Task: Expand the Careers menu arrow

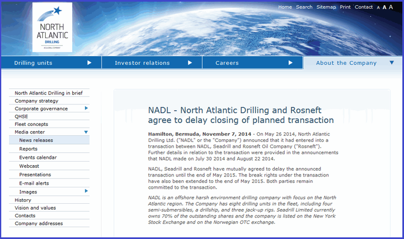Action: [290, 63]
